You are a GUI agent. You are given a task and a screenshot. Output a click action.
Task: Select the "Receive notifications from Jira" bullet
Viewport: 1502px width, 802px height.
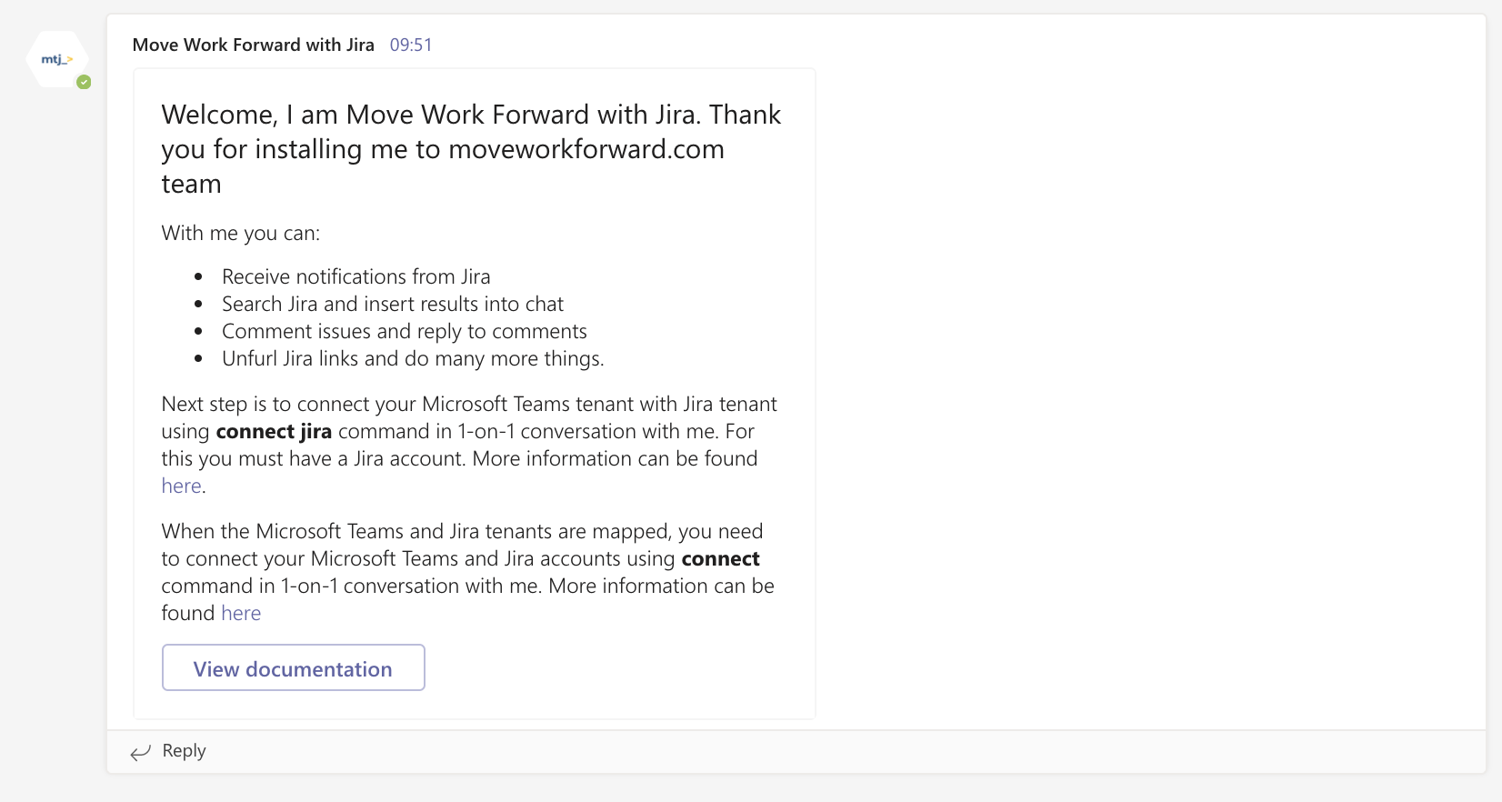[x=355, y=277]
